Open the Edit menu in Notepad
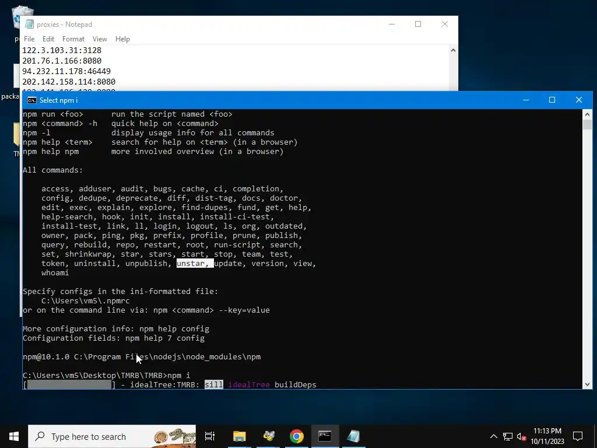 (x=48, y=39)
